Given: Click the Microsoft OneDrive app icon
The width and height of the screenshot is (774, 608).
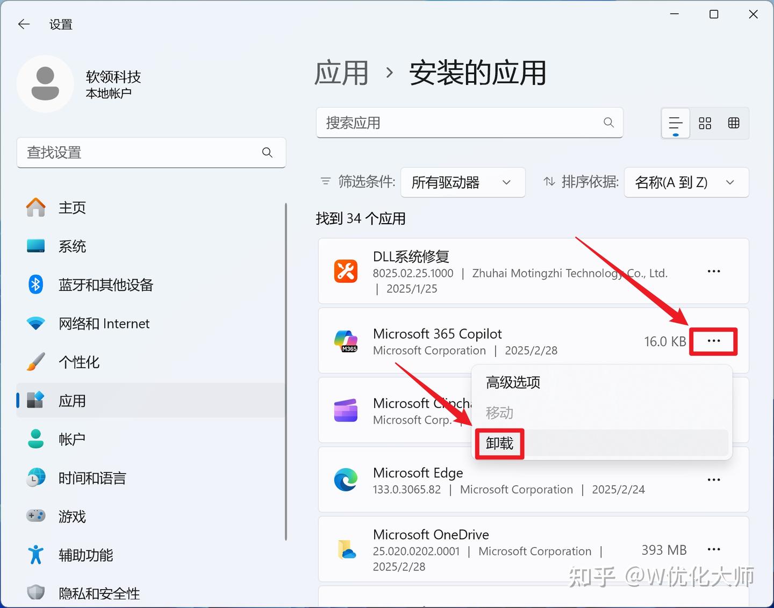Looking at the screenshot, I should click(x=347, y=549).
